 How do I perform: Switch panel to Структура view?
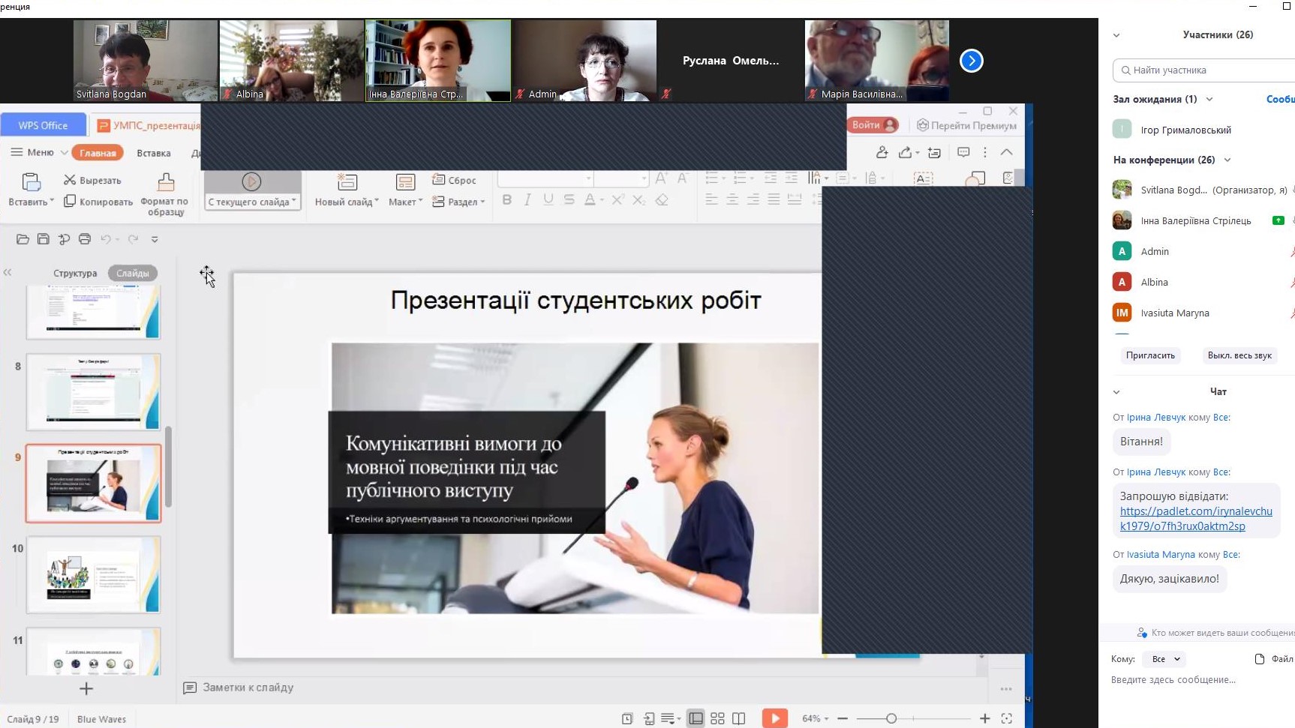click(75, 273)
